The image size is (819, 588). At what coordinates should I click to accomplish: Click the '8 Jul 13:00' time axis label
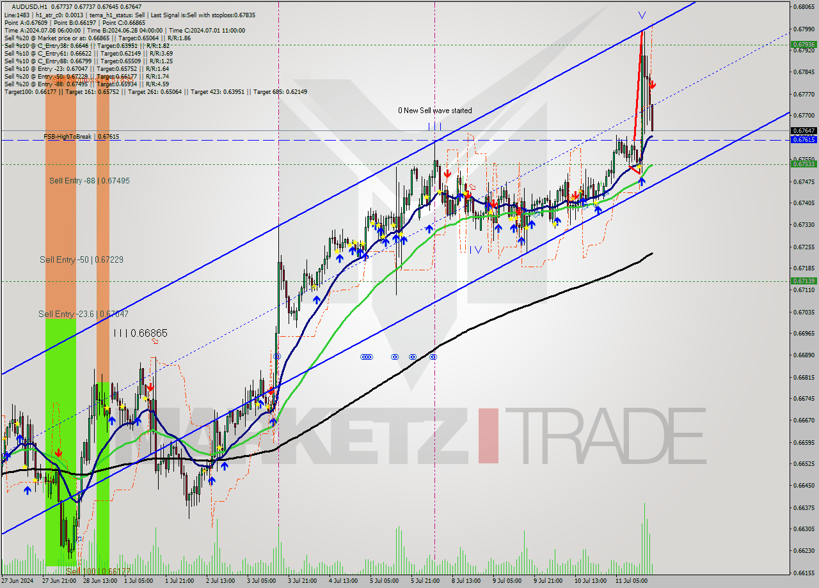[x=466, y=581]
